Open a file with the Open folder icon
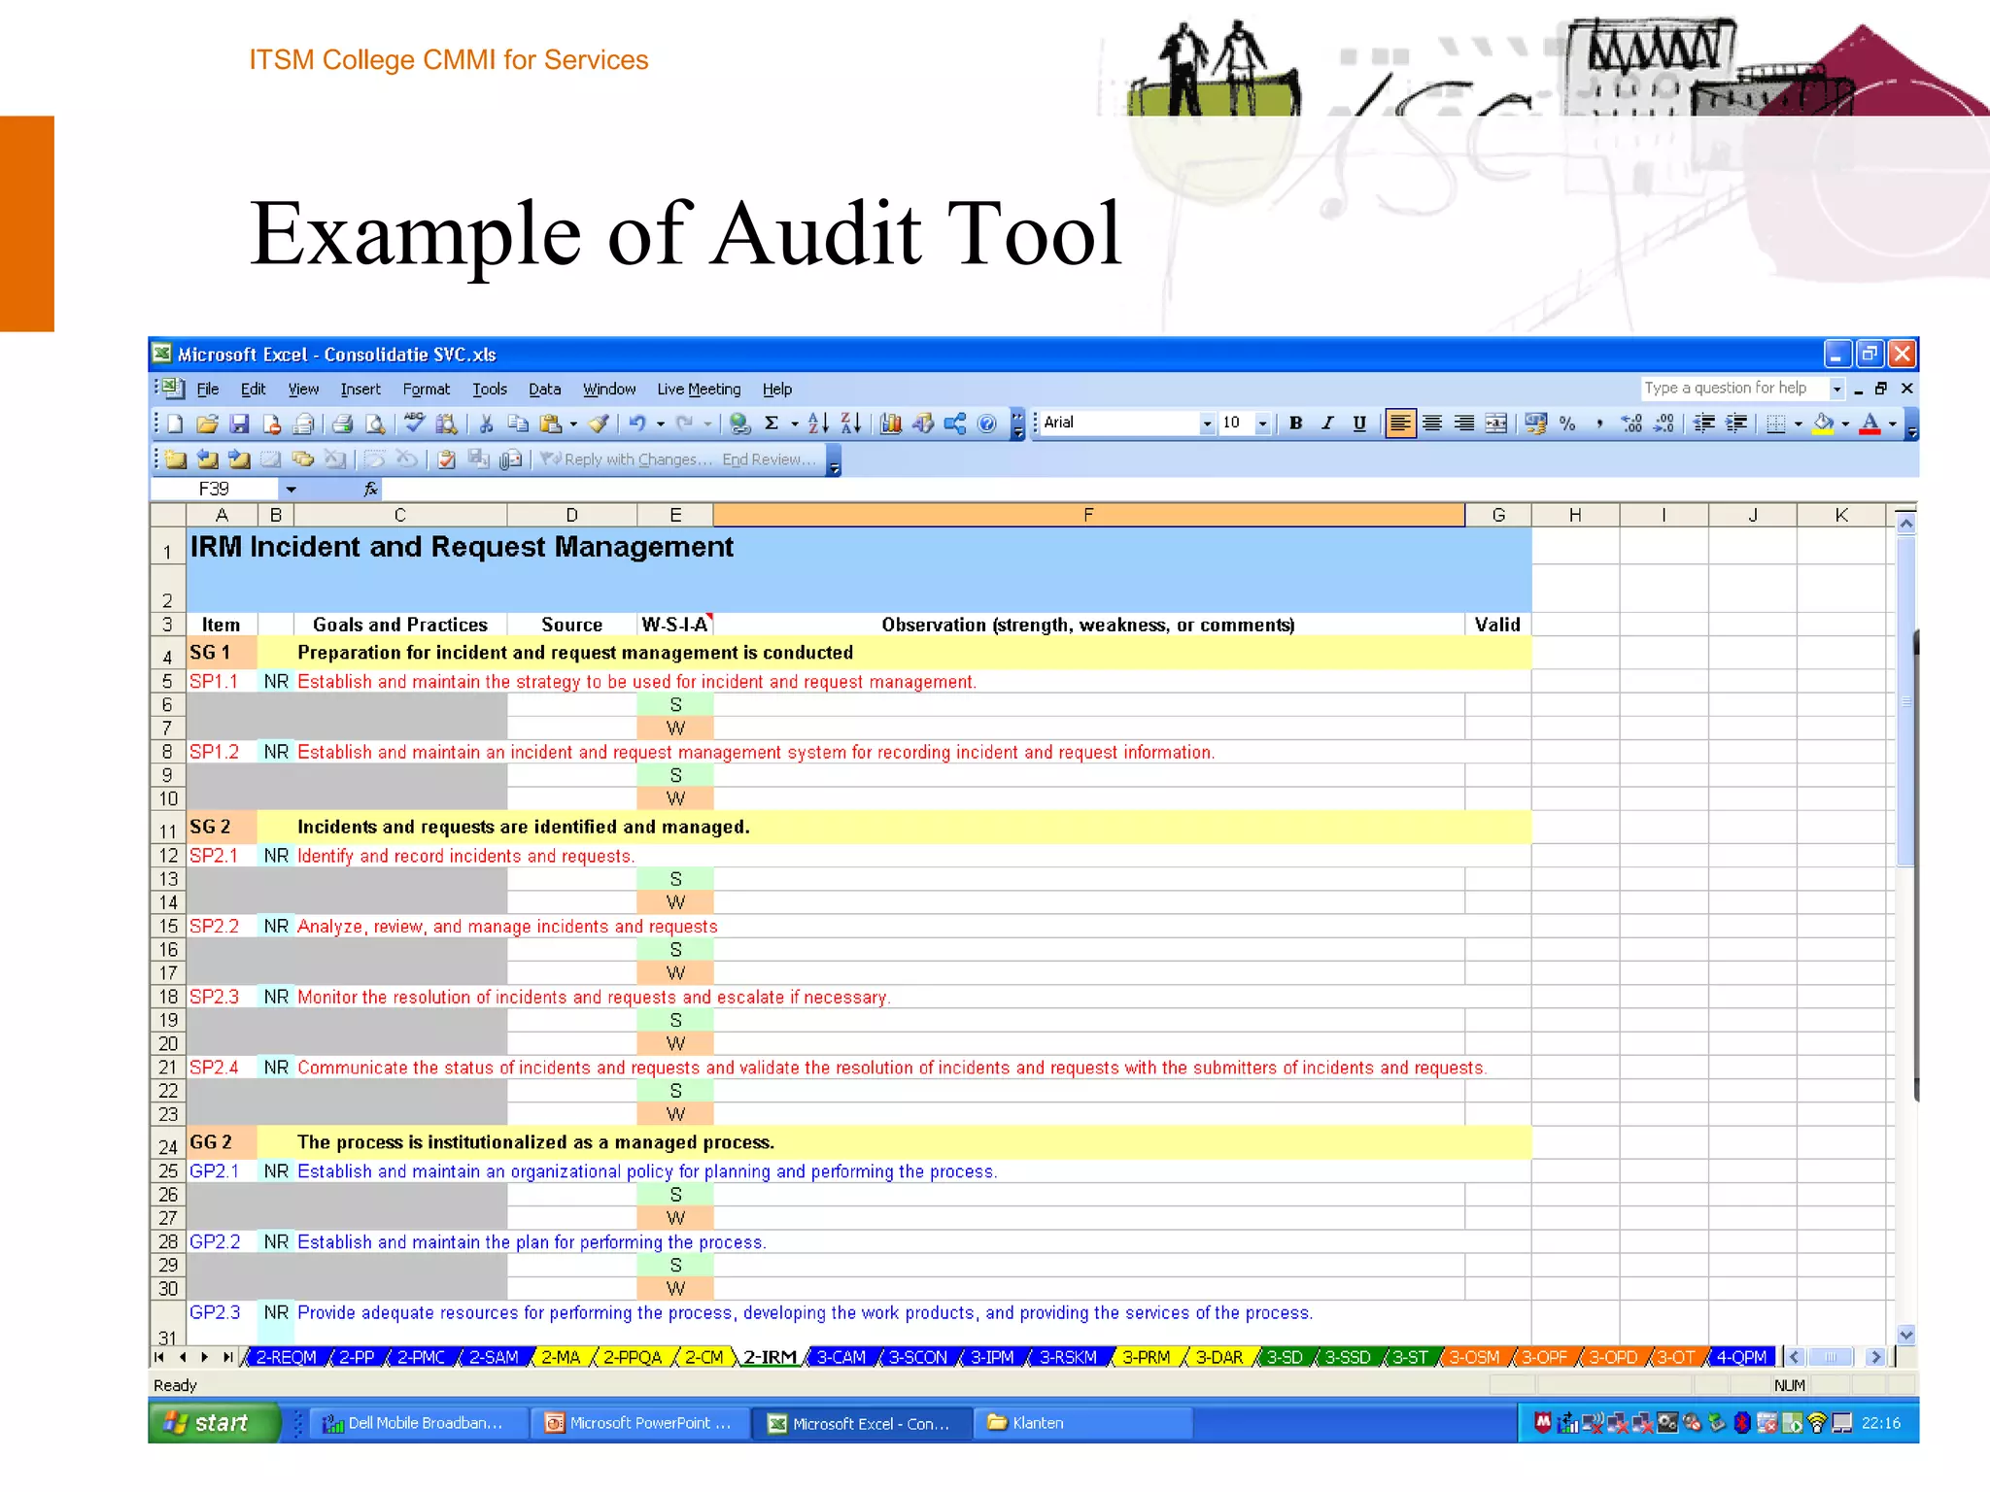This screenshot has height=1492, width=1990. tap(207, 424)
